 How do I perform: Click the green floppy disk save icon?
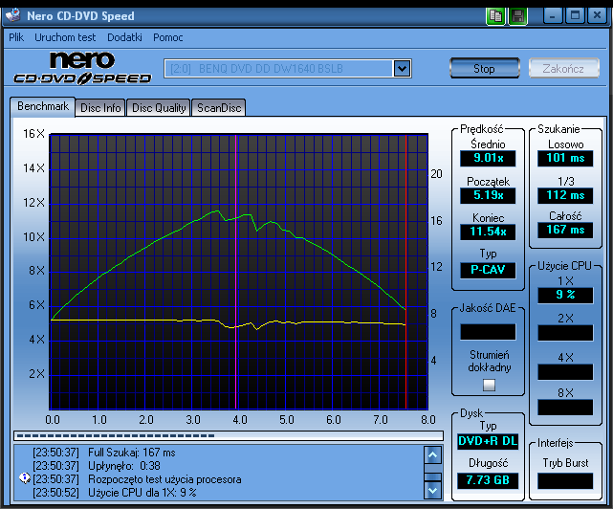[x=518, y=16]
